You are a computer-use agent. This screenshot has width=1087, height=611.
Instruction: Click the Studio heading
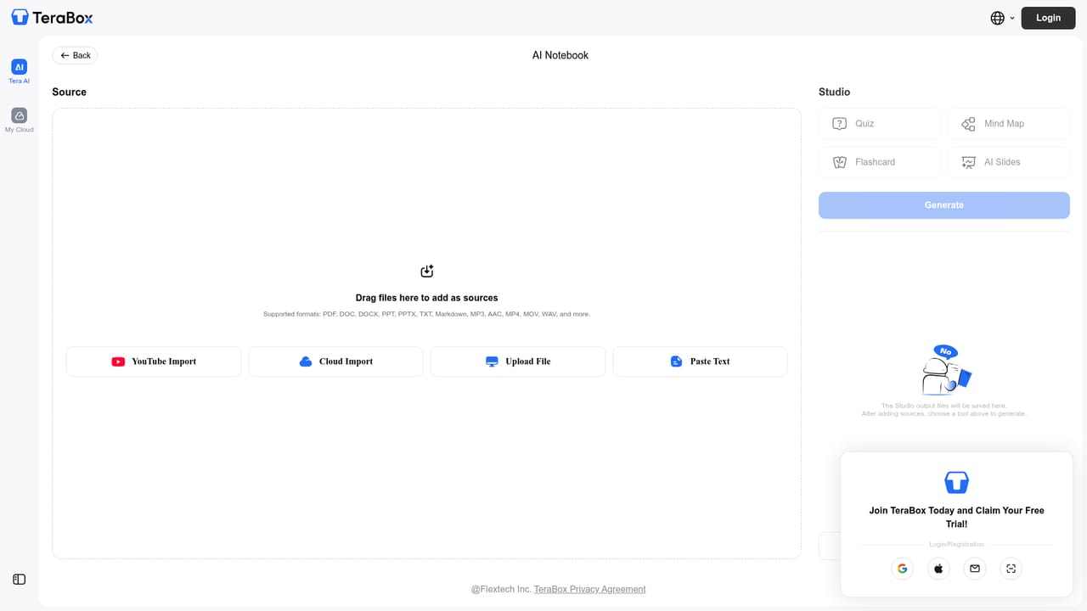pyautogui.click(x=834, y=92)
